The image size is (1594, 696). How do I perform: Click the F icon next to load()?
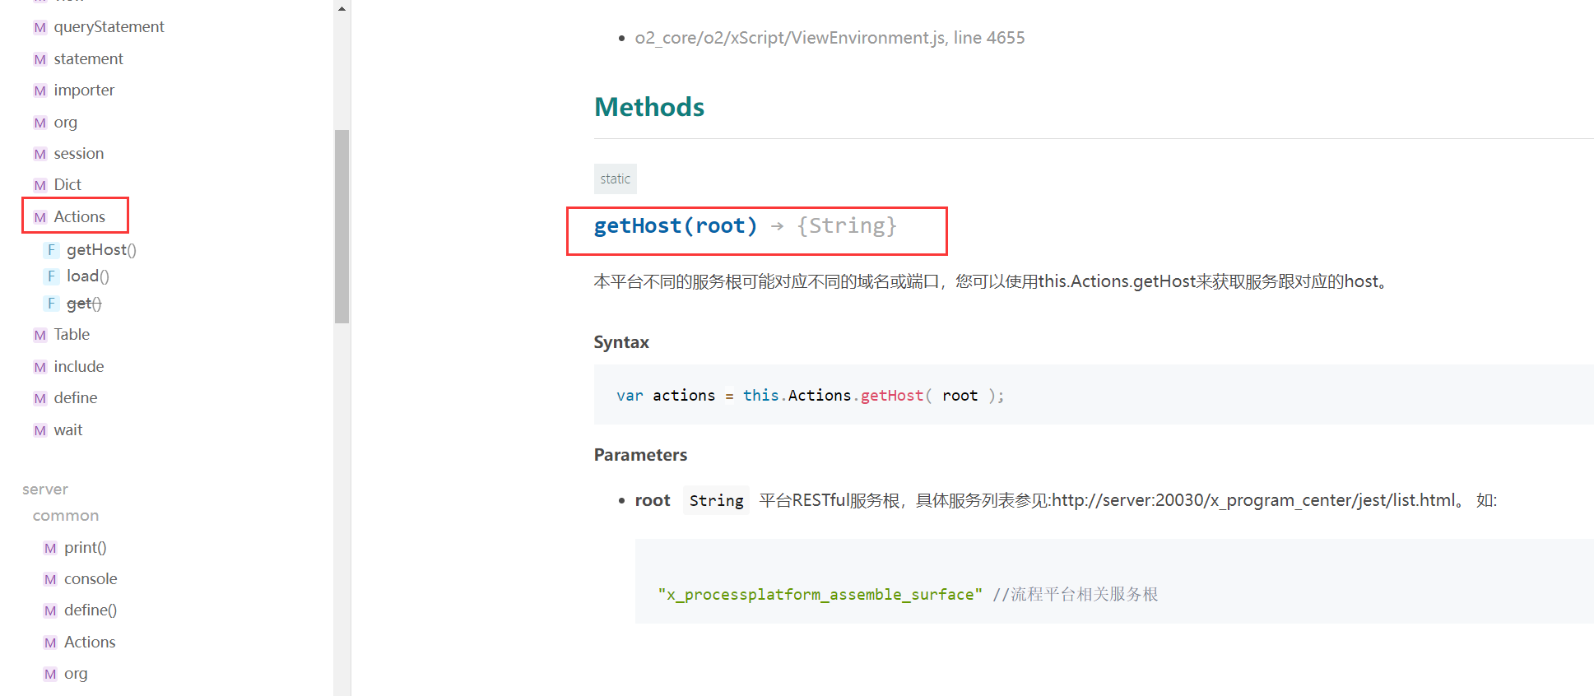click(x=51, y=276)
